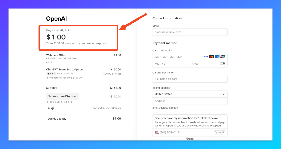This screenshot has height=149, width=281.
Task: Click the back arrow beside OpenAI logo
Action: [43, 19]
